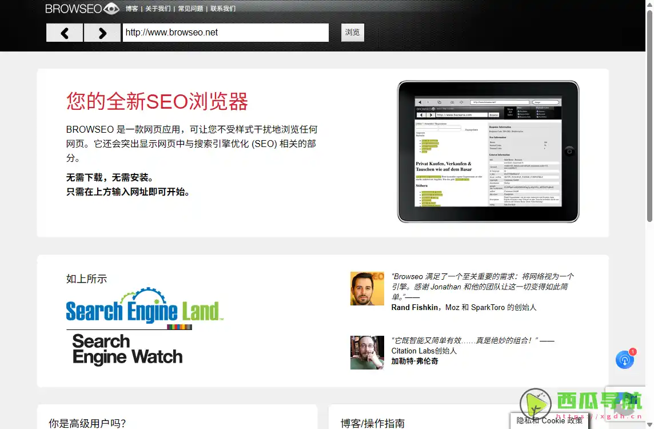Click the iPad preview screenshot image
The height and width of the screenshot is (429, 654).
click(488, 152)
